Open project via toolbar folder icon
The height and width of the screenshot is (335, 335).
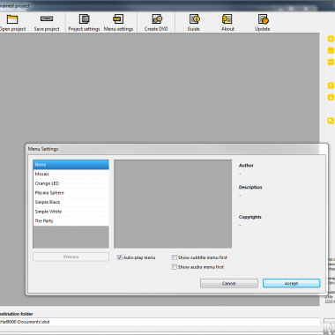click(12, 19)
